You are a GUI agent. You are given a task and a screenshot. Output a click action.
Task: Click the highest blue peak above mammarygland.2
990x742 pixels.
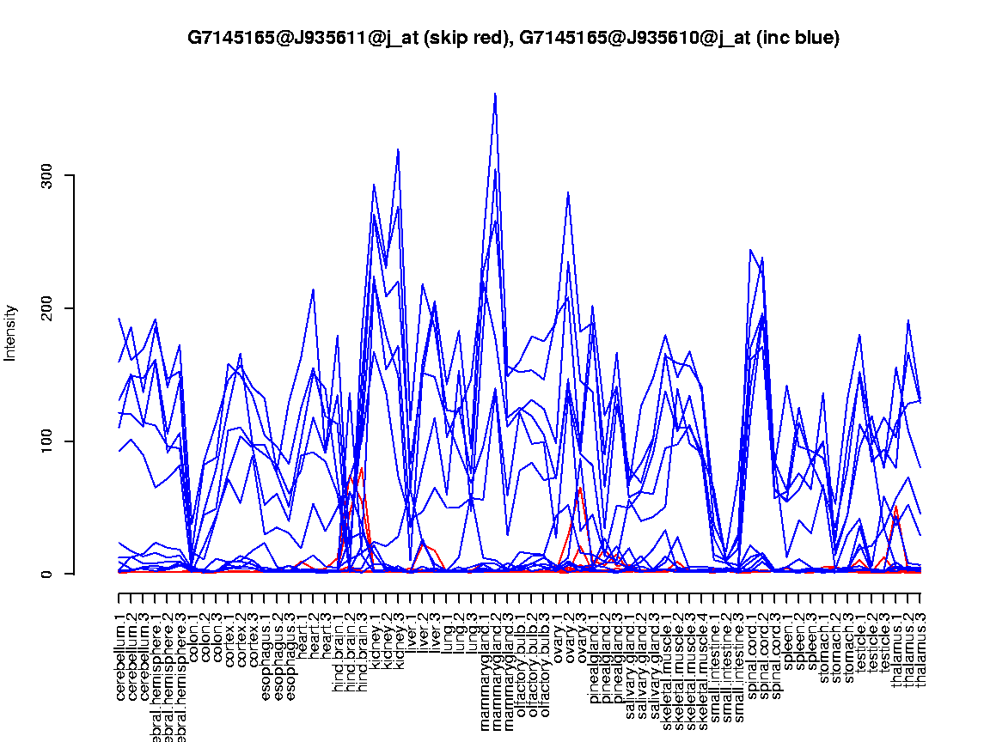[x=495, y=94]
